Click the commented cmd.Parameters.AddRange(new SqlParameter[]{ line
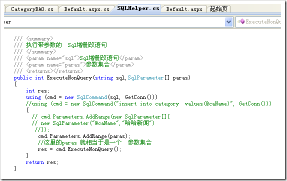 point(101,116)
